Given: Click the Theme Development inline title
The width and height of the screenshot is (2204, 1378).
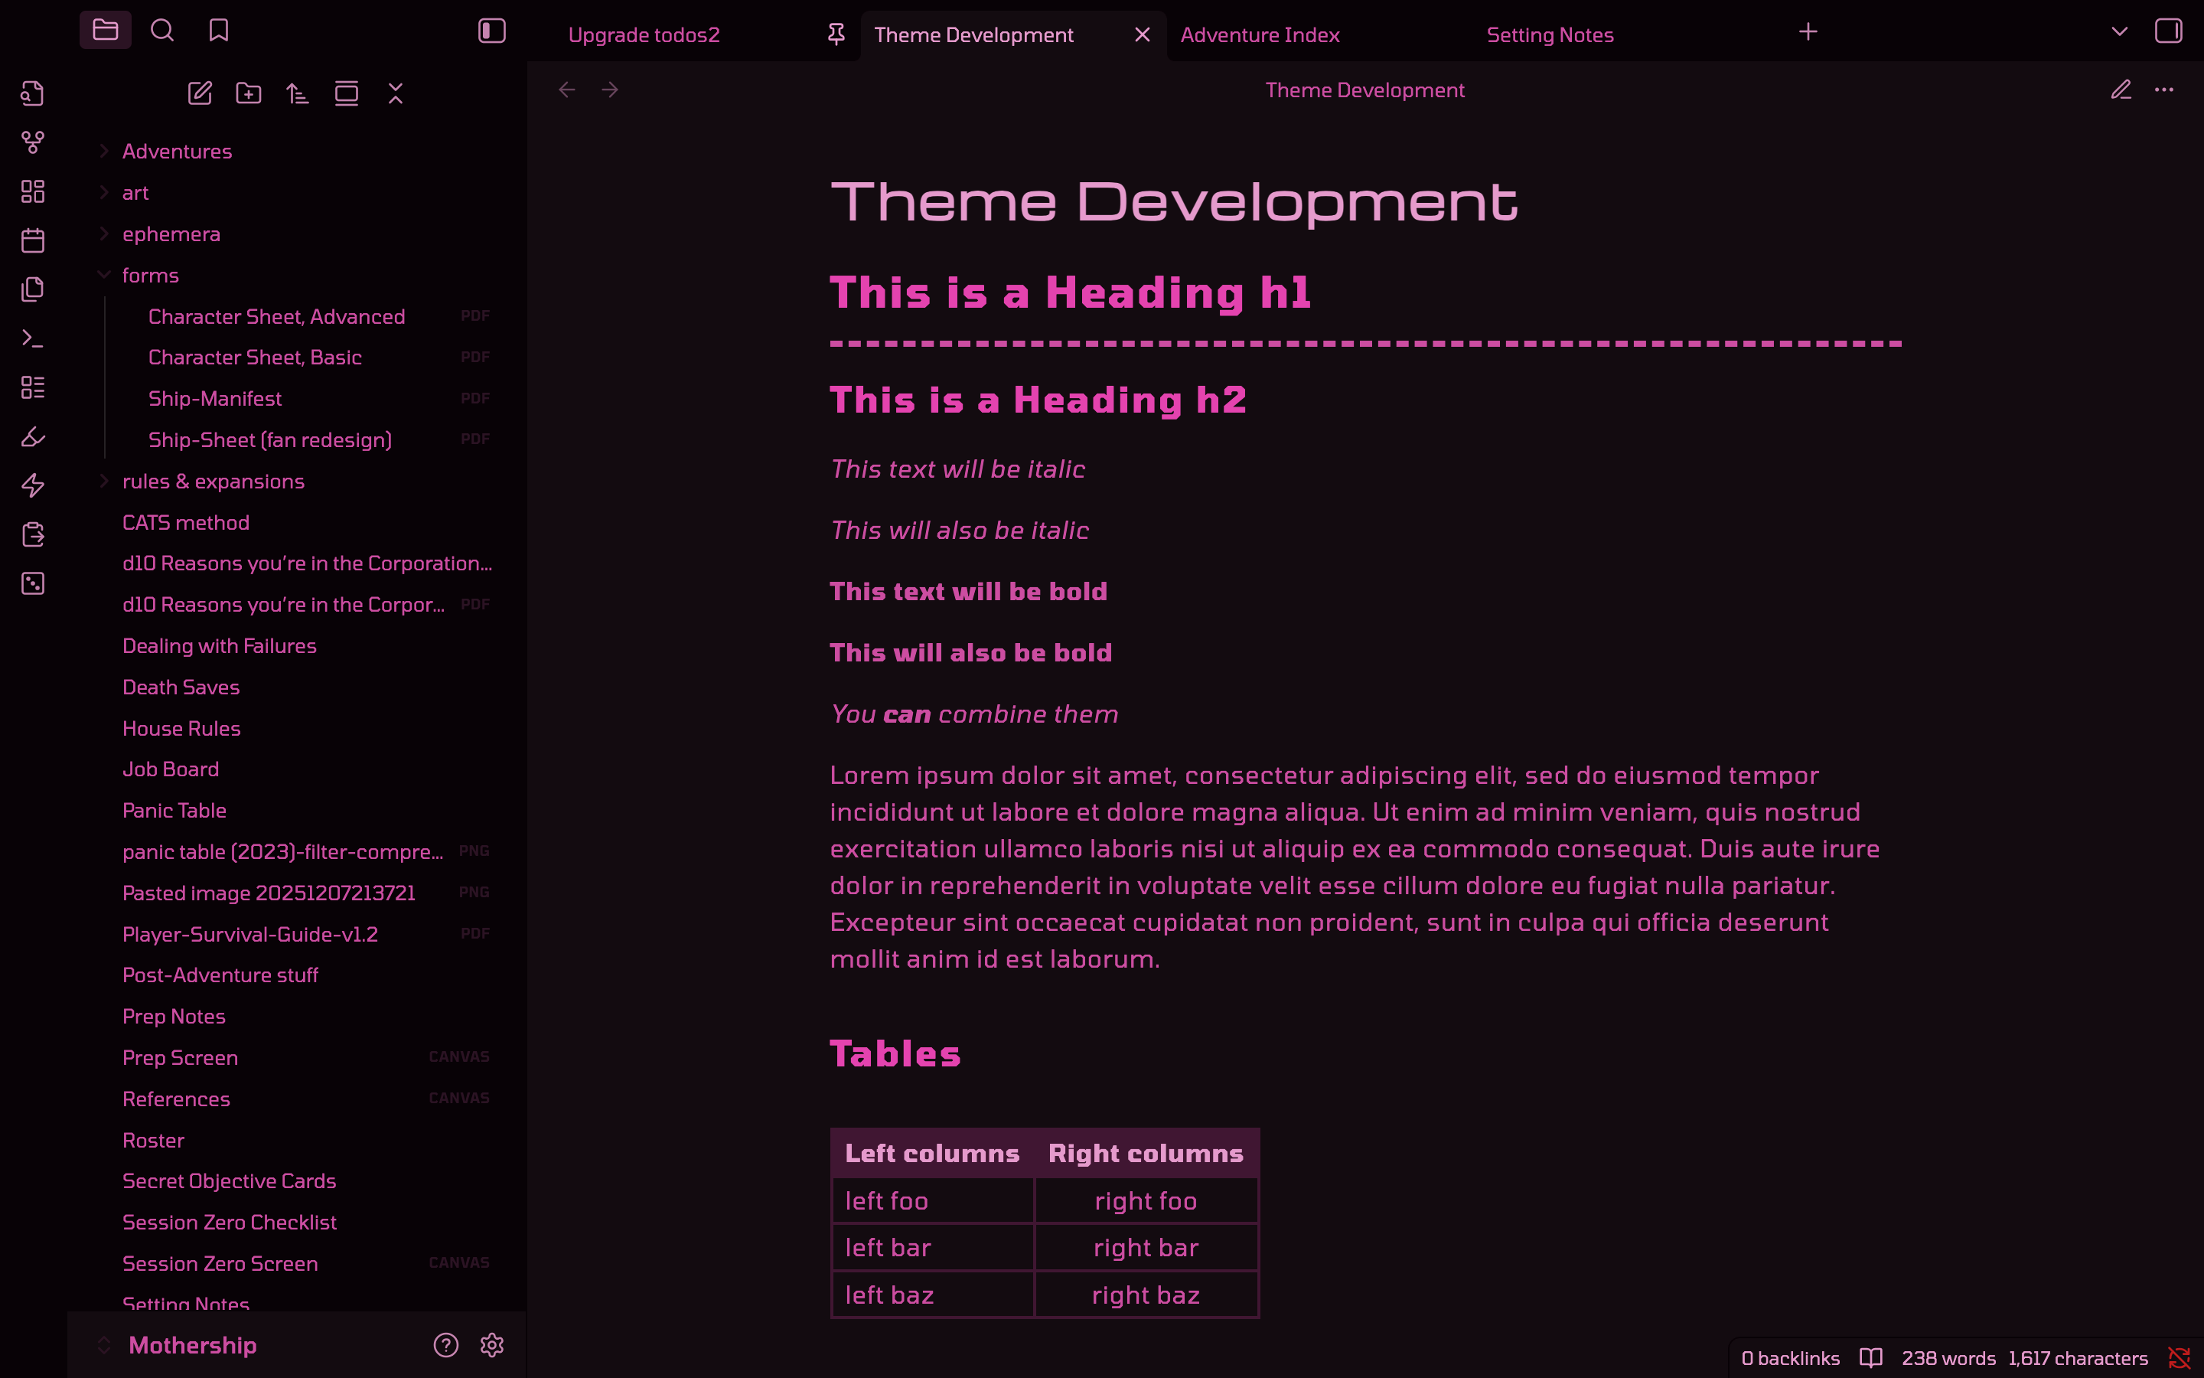Looking at the screenshot, I should click(x=1174, y=201).
